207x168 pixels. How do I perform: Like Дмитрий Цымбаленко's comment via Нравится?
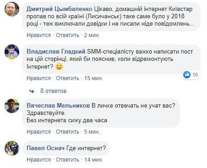(x=38, y=35)
